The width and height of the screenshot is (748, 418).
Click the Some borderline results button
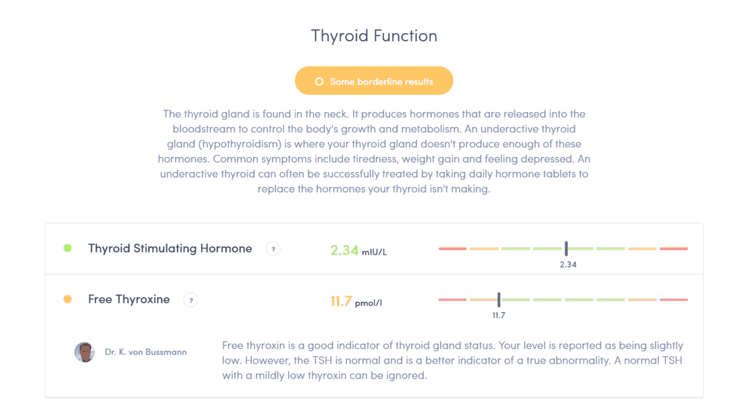374,80
